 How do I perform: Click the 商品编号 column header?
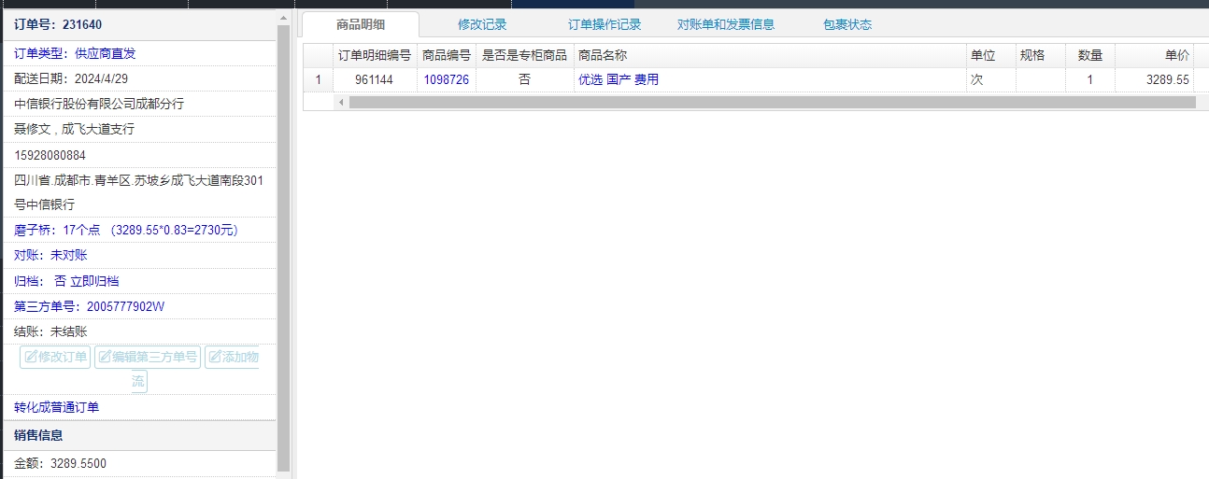pyautogui.click(x=447, y=55)
